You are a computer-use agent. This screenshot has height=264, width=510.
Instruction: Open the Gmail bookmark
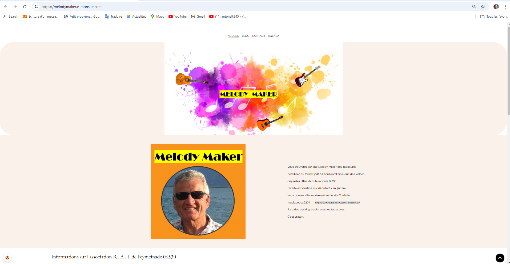tap(198, 17)
